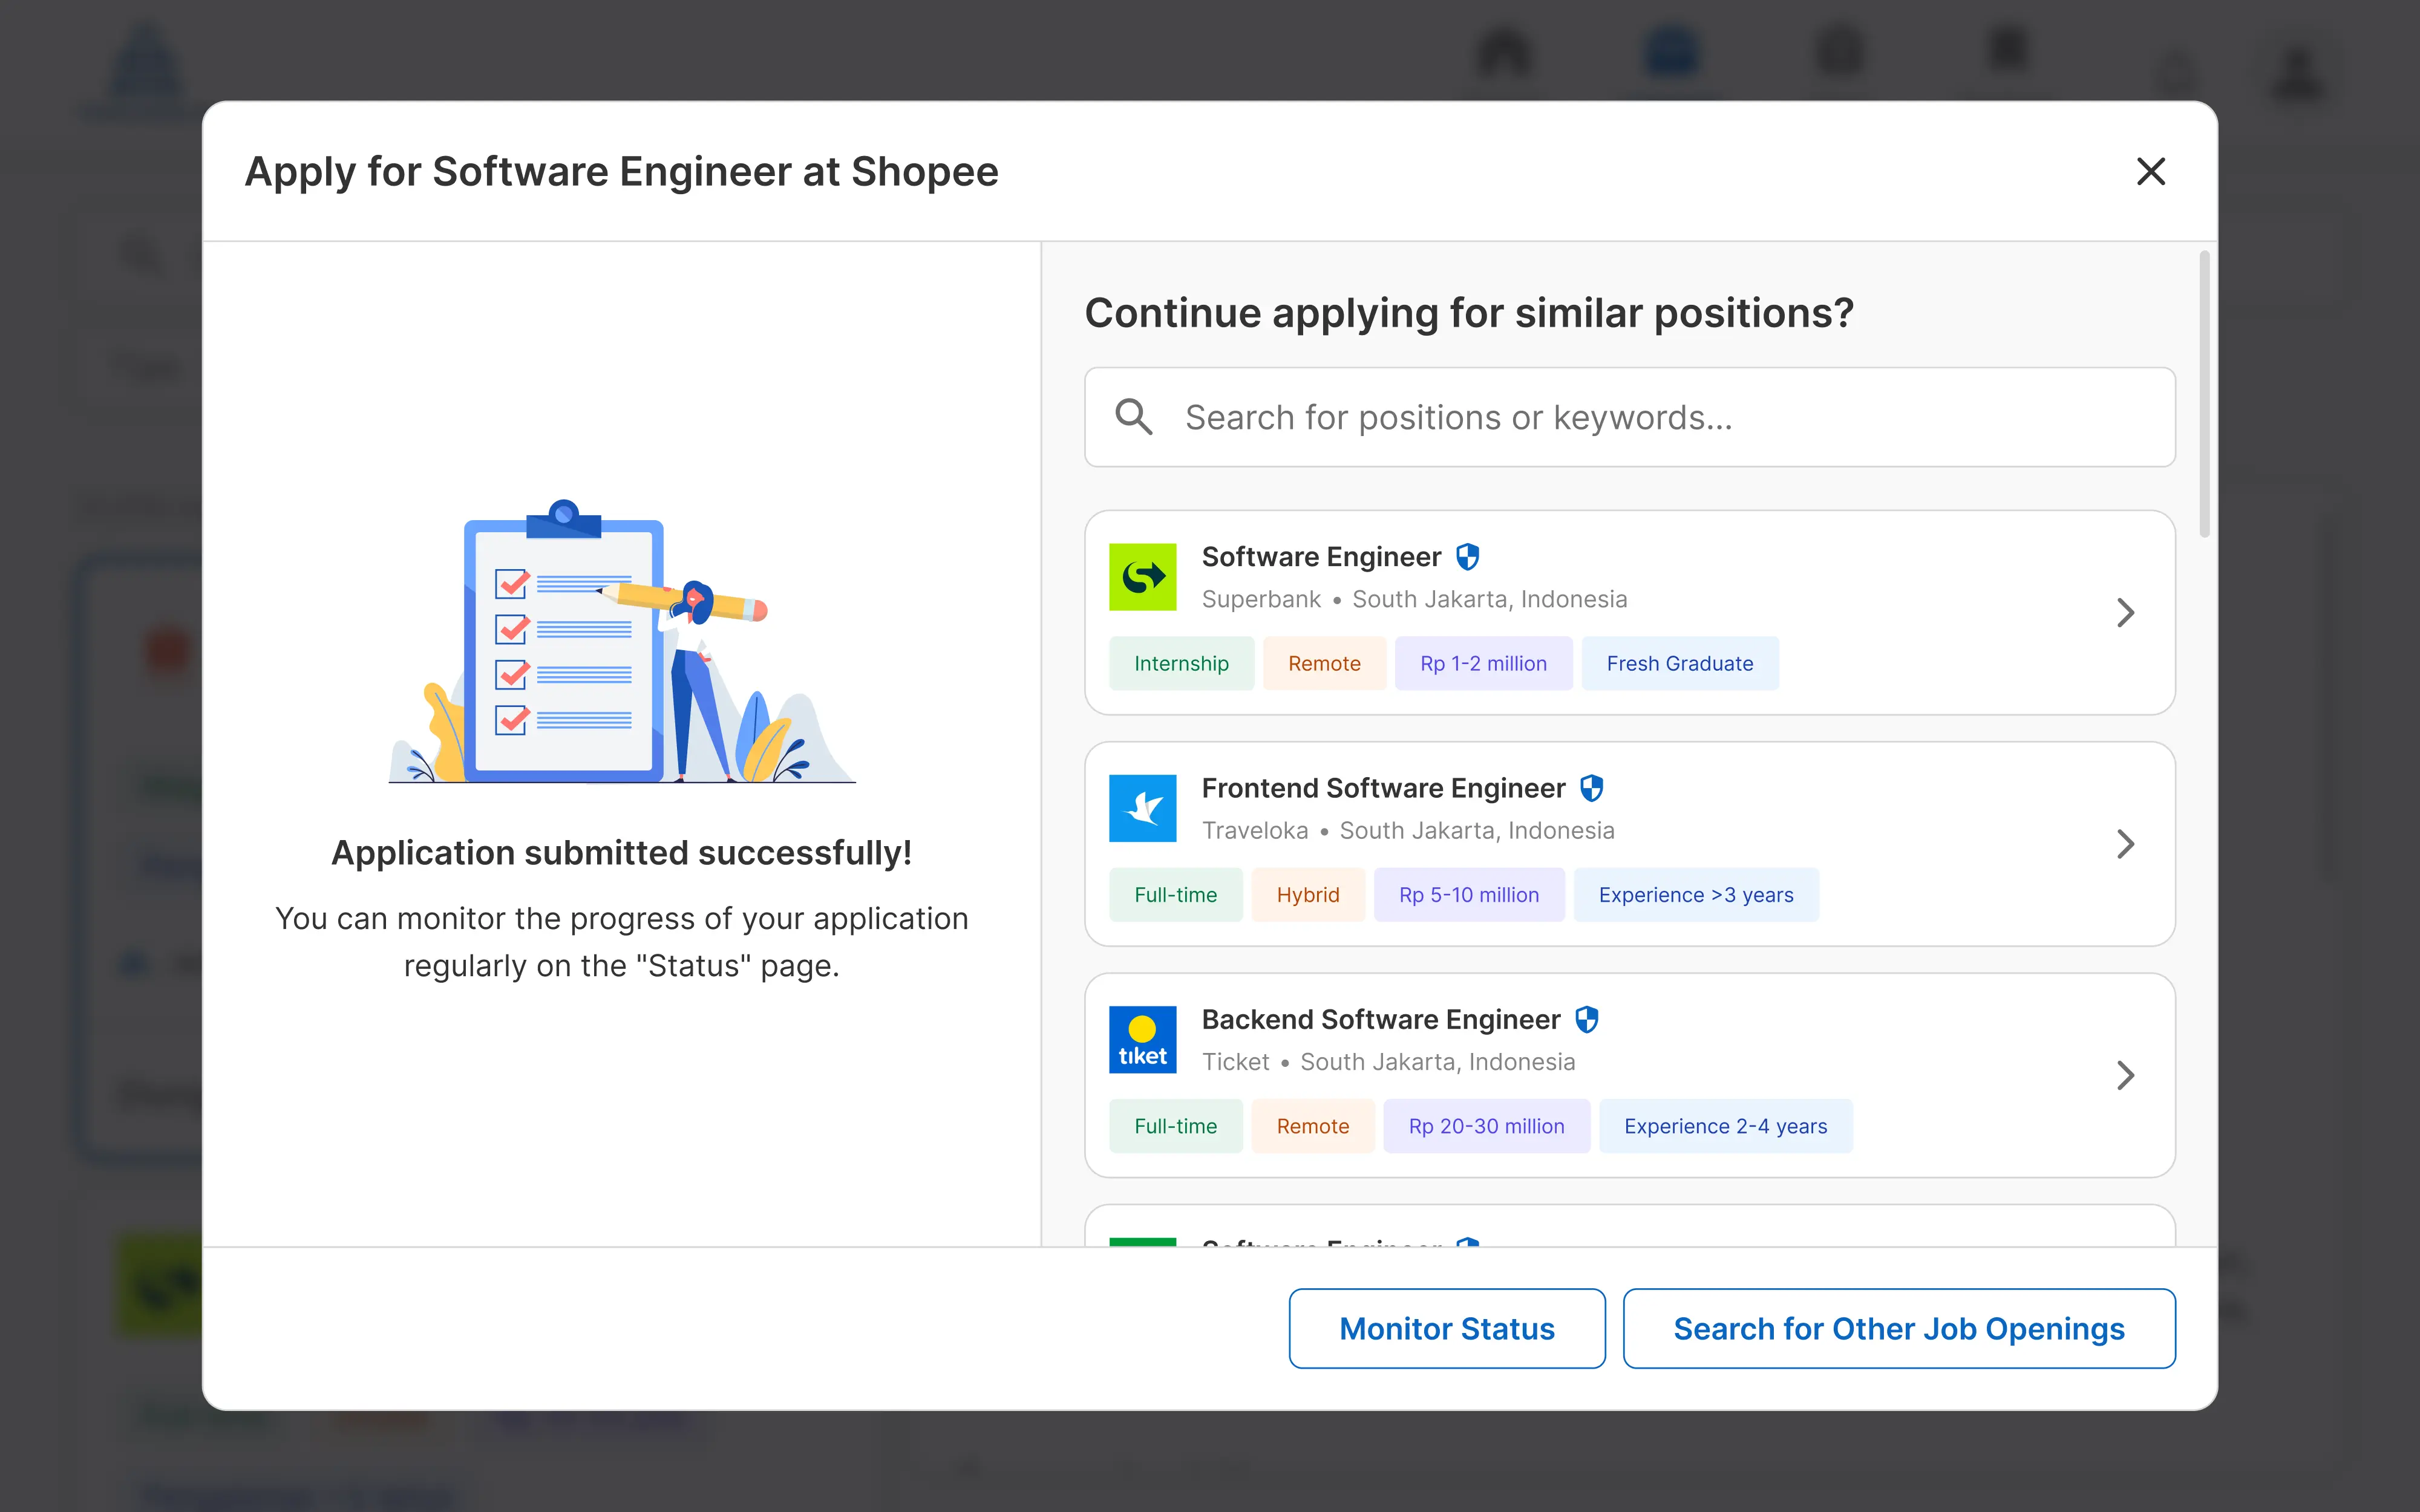2420x1512 pixels.
Task: Click the Internship tag on Superbank card
Action: pos(1181,663)
